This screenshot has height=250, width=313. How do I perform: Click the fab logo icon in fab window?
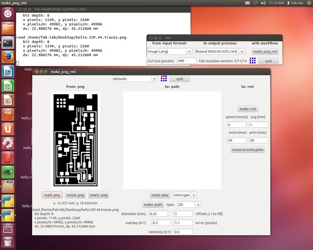point(252,61)
